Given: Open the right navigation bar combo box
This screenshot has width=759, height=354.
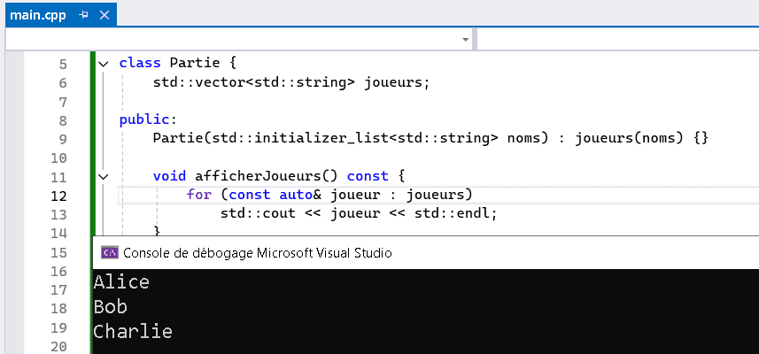Looking at the screenshot, I should pos(618,39).
